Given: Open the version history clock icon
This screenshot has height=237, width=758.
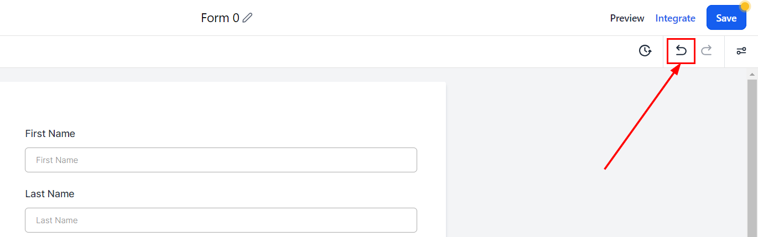Looking at the screenshot, I should (645, 51).
